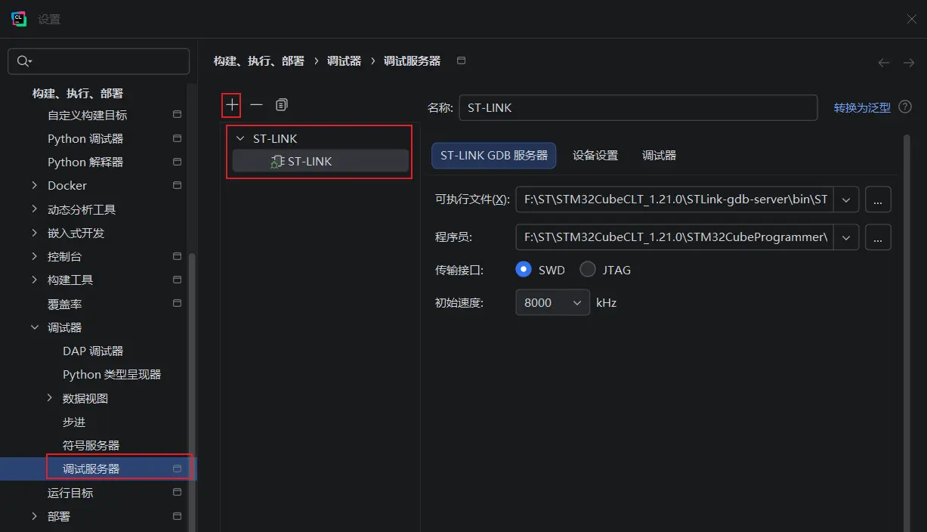
Task: Open 自定义构建目标 settings
Action: pyautogui.click(x=87, y=115)
